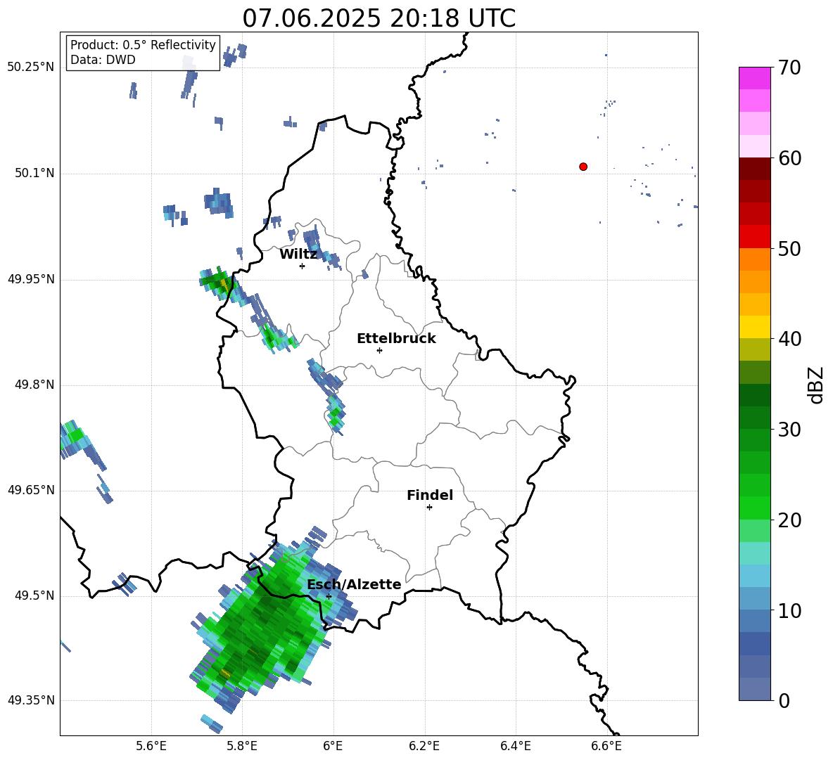Image resolution: width=833 pixels, height=760 pixels.
Task: Select the Esch/Alzette city label
Action: pos(354,585)
